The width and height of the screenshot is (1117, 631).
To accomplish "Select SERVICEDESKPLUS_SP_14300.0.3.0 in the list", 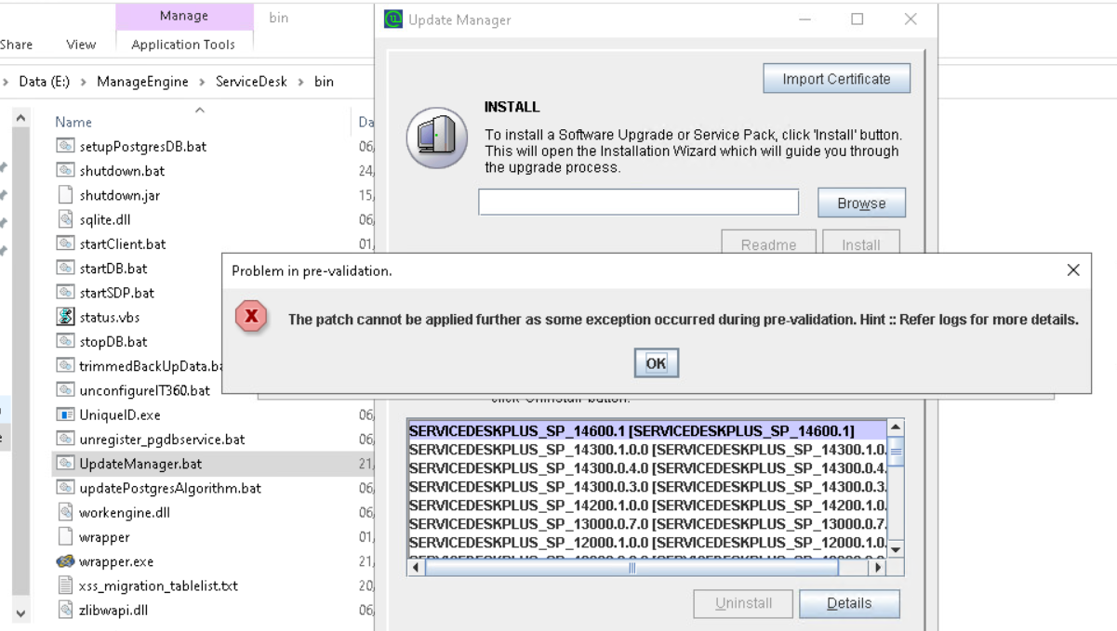I will pos(647,487).
